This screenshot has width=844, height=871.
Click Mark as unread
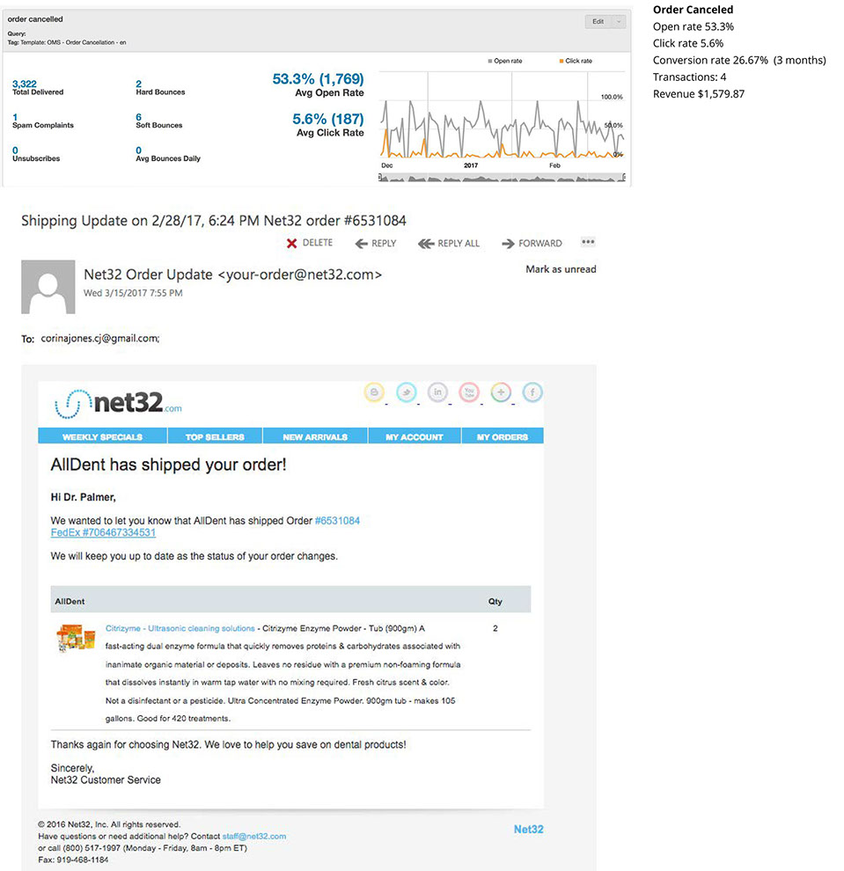coord(561,269)
